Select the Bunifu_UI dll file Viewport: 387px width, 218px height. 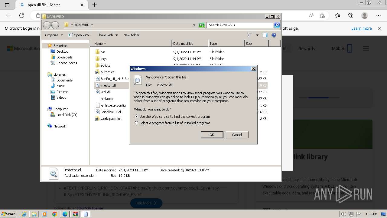point(112,79)
